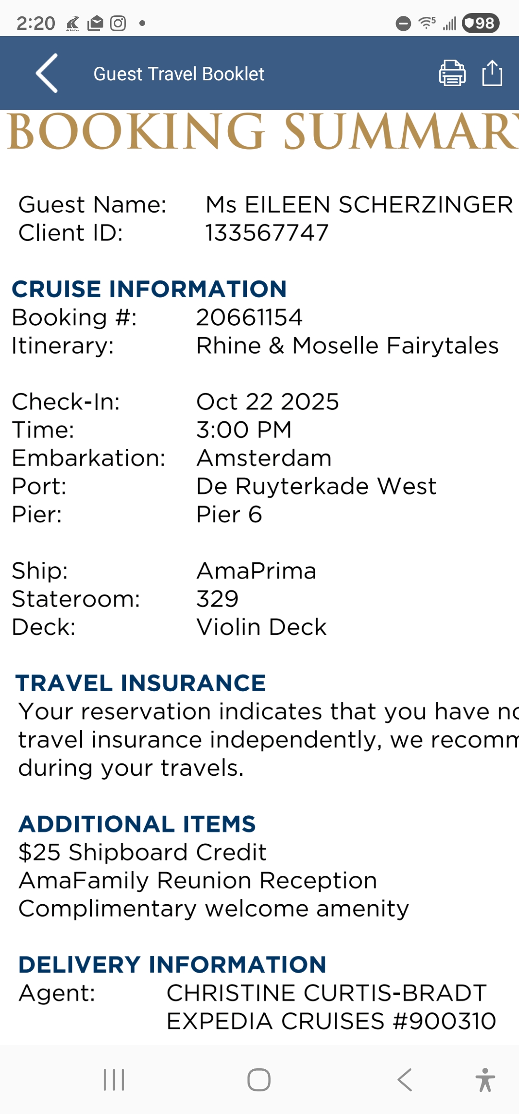Screen dimensions: 519x1114
Task: Tap the Wi-Fi status icon
Action: point(427,23)
